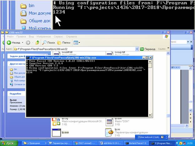Select the fp.exe file icon

(x=56, y=133)
